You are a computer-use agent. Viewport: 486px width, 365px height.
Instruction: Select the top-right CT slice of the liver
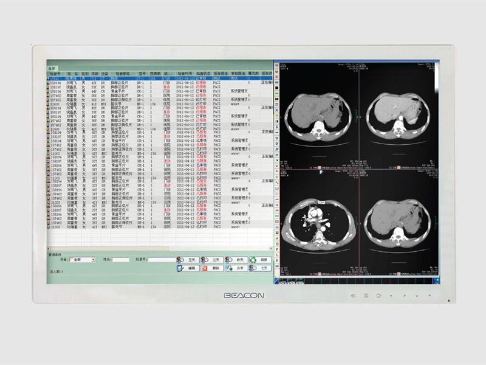point(399,116)
